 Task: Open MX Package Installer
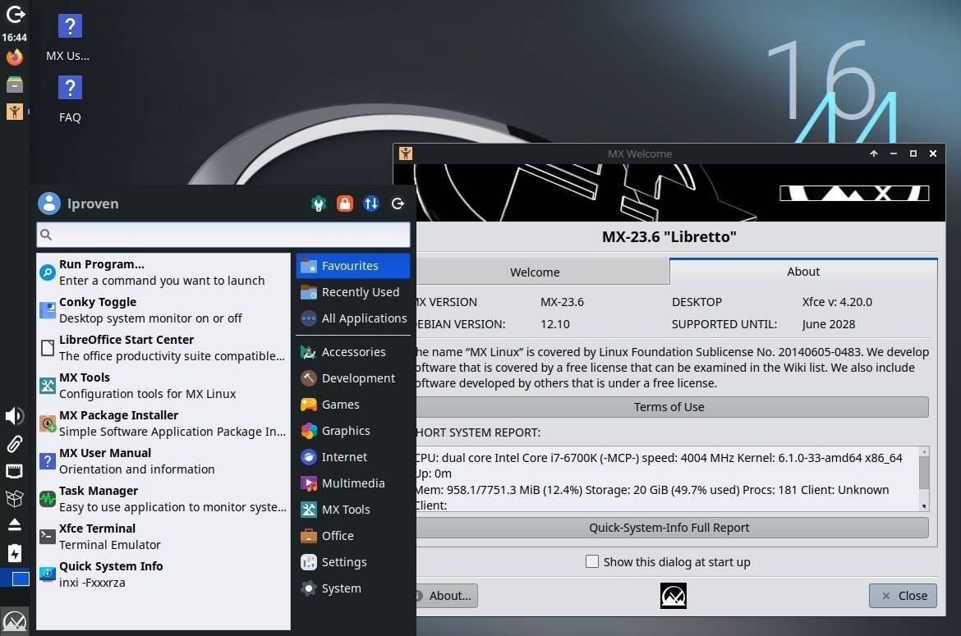(163, 423)
